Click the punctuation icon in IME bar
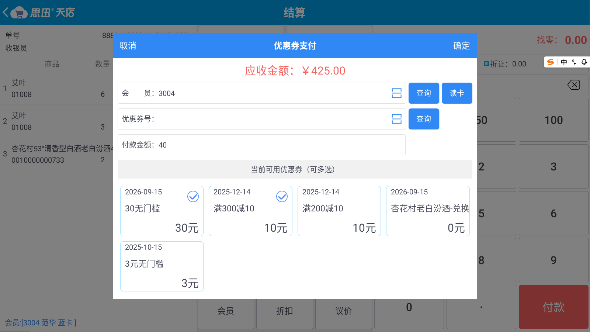This screenshot has width=590, height=332. (x=574, y=62)
